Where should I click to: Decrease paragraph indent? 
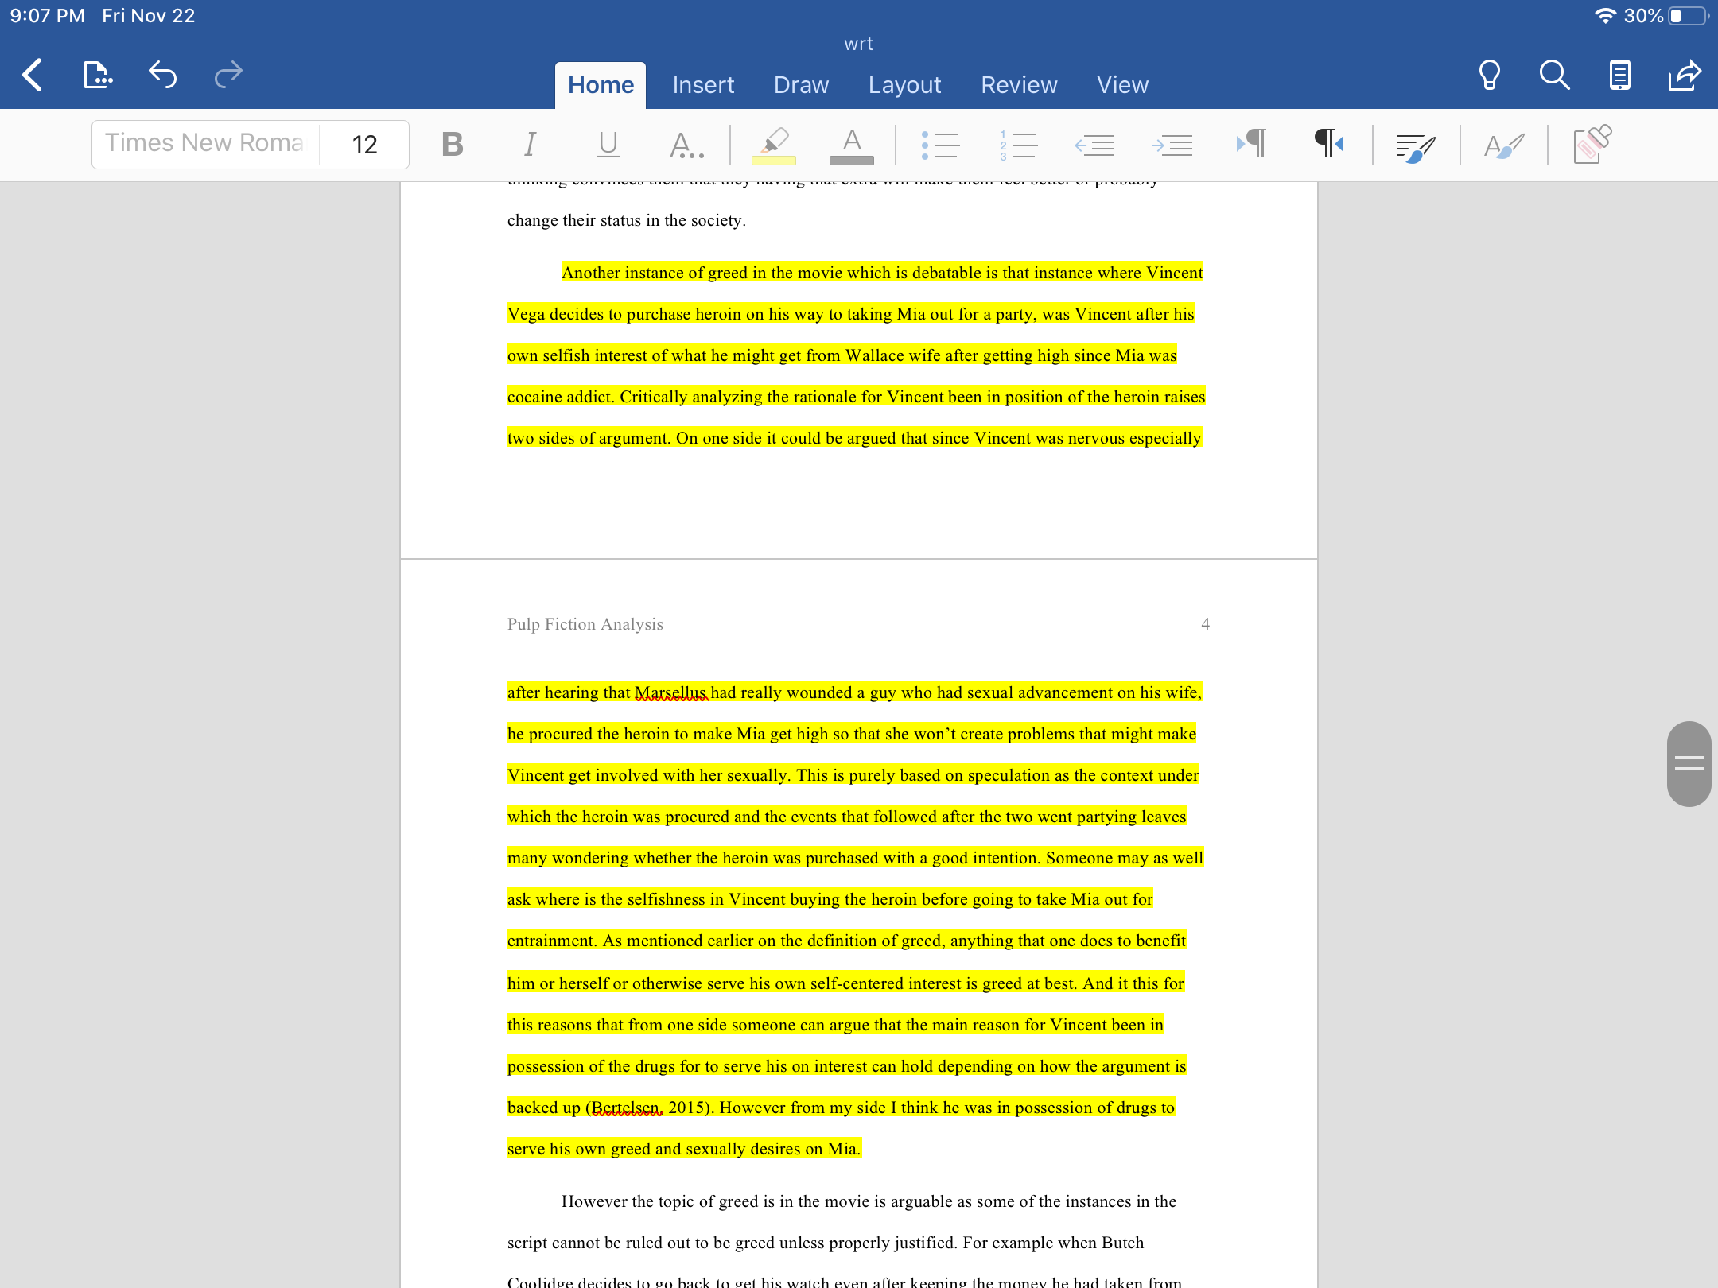[1094, 145]
